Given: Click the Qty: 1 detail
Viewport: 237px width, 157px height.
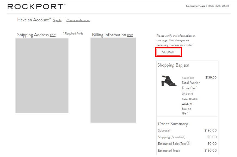Looking at the screenshot, I should (x=185, y=113).
